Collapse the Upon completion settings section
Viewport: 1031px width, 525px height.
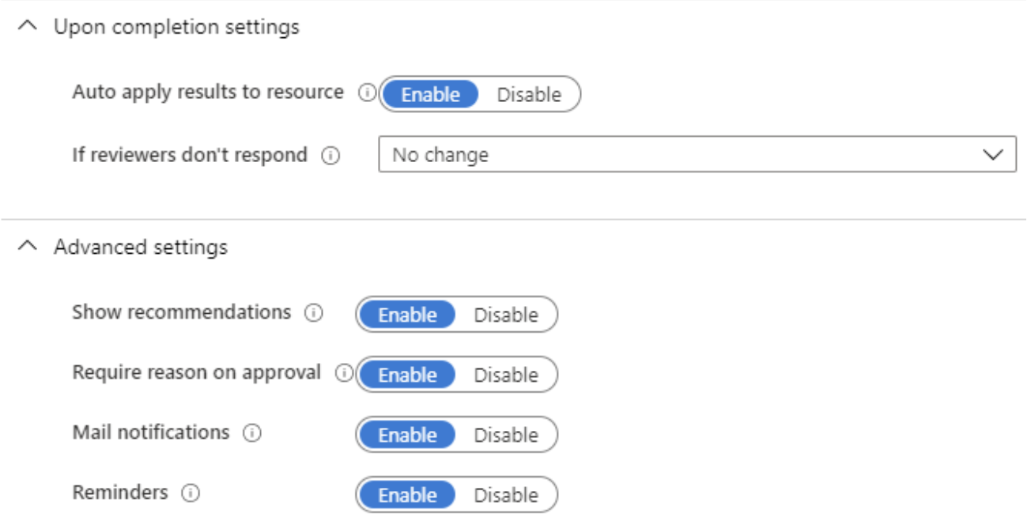point(28,26)
